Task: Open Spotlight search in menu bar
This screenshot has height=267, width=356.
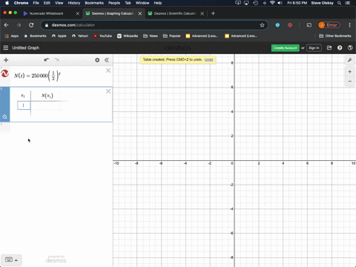Action: pyautogui.click(x=340, y=3)
